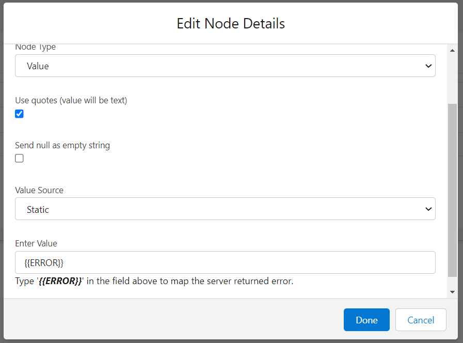This screenshot has height=343, width=463.
Task: Enable 'Send null as empty string'
Action: (x=19, y=158)
